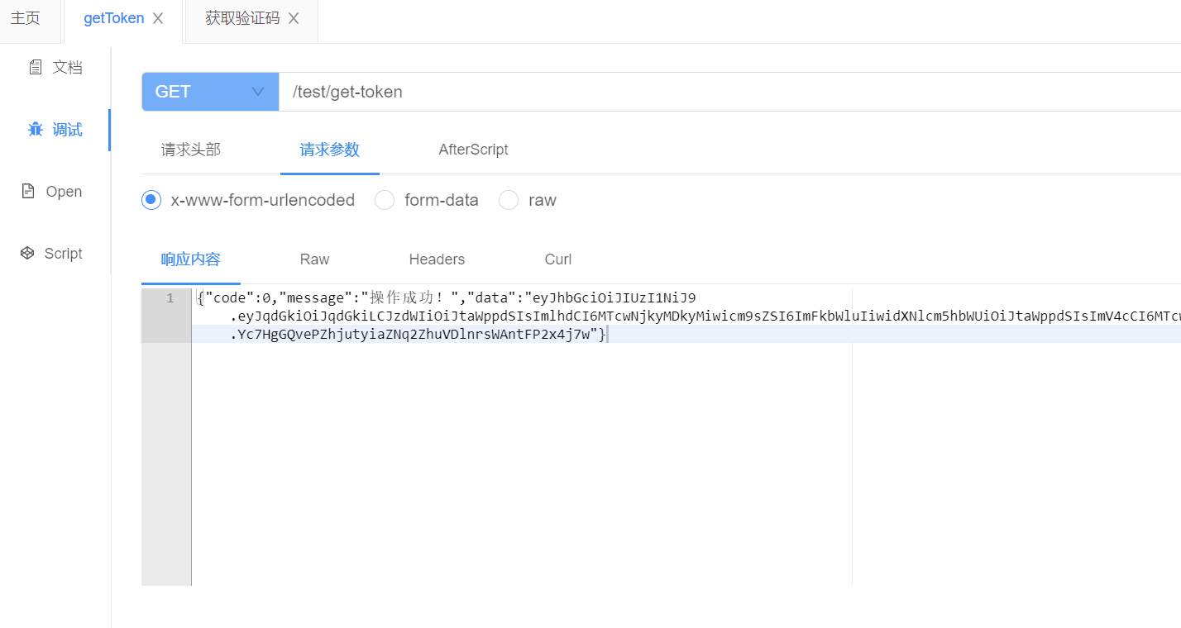Image resolution: width=1181 pixels, height=628 pixels.
Task: Click the Open sidebar label
Action: click(64, 192)
